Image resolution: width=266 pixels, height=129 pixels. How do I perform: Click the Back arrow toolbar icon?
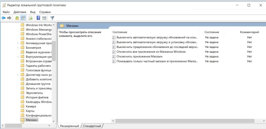pyautogui.click(x=3, y=18)
